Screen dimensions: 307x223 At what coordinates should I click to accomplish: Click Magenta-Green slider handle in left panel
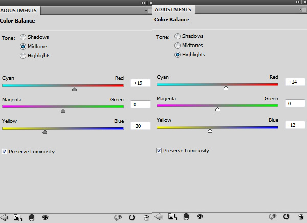tap(63, 110)
